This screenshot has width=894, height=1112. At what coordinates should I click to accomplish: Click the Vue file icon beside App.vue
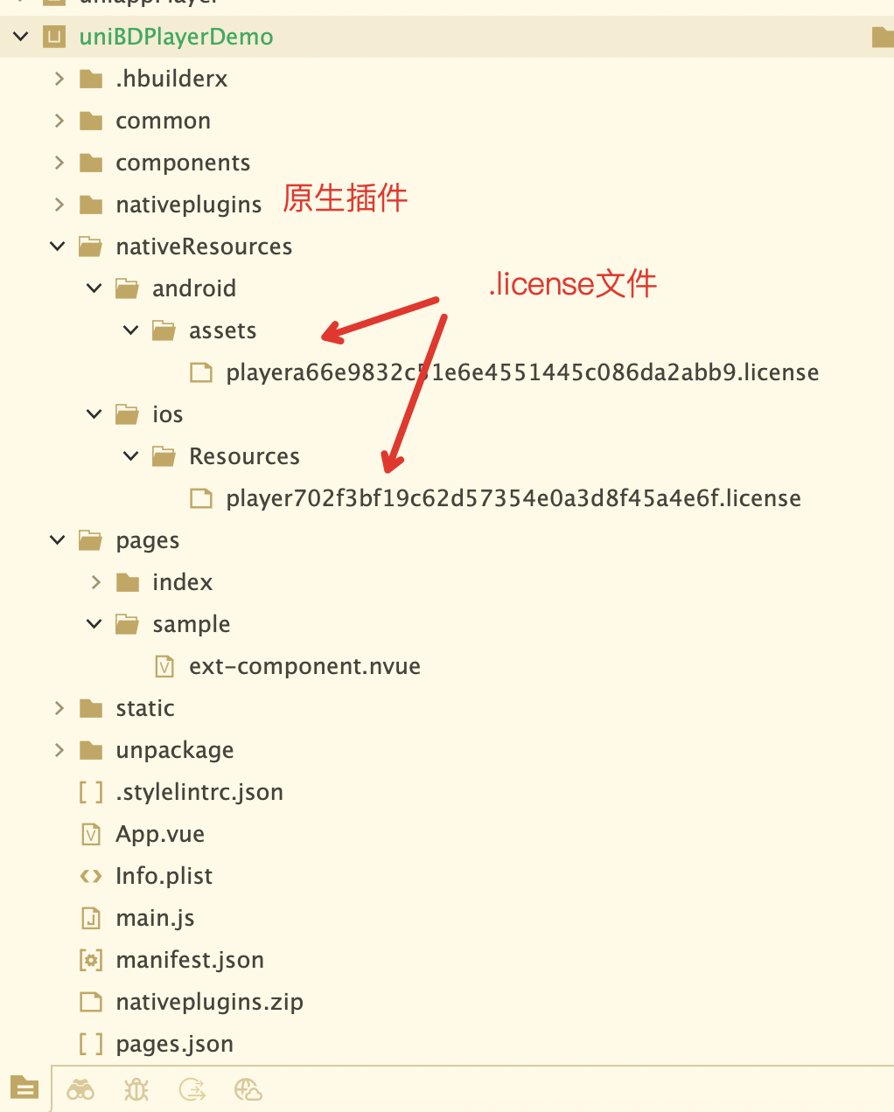(91, 834)
